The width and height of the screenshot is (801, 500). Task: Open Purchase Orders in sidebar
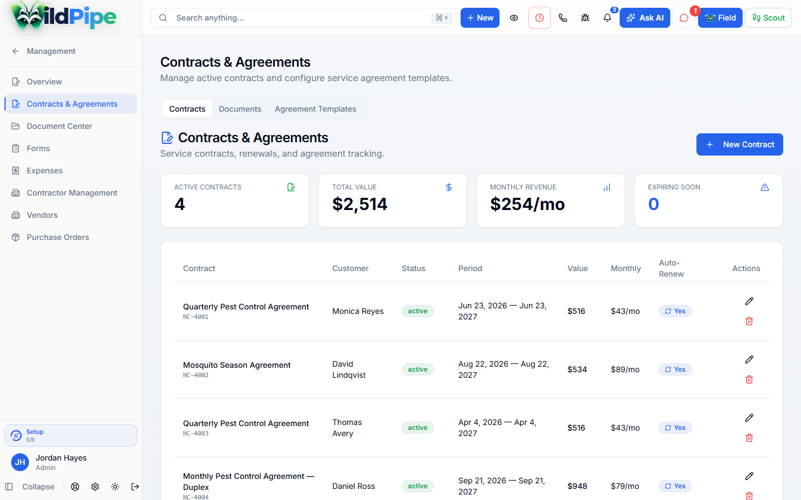tap(71, 237)
